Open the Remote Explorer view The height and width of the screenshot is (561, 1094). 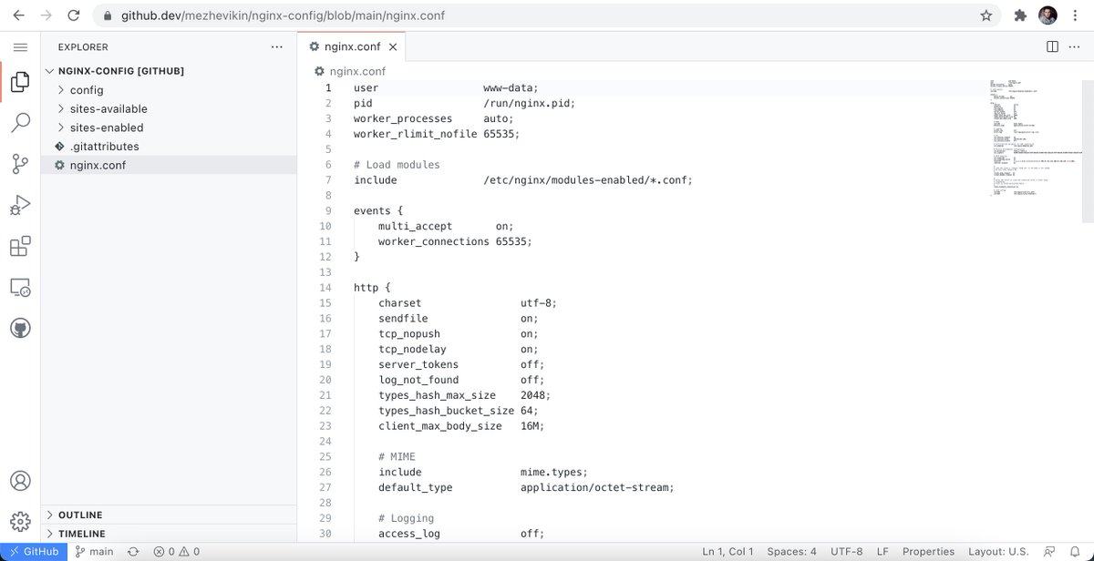coord(20,288)
